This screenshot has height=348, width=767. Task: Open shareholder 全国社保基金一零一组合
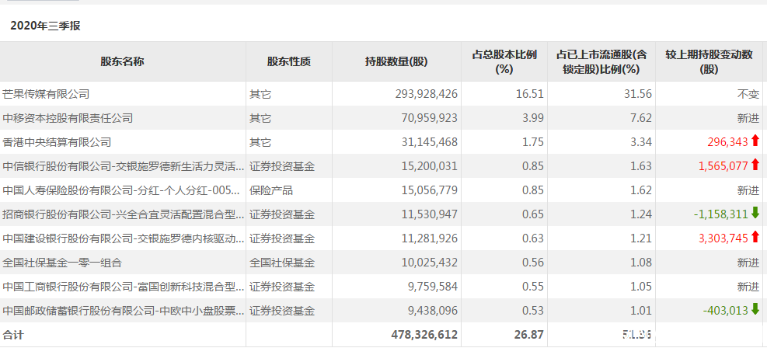click(62, 263)
